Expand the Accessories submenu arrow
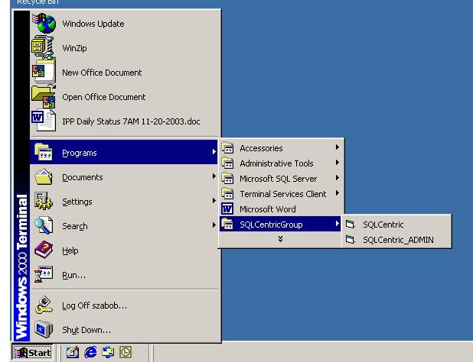473x362 pixels. tap(338, 147)
